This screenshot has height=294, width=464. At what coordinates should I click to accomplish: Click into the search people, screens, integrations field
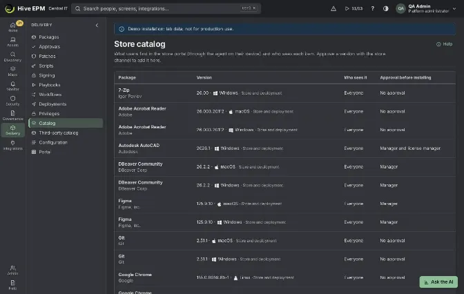(166, 8)
